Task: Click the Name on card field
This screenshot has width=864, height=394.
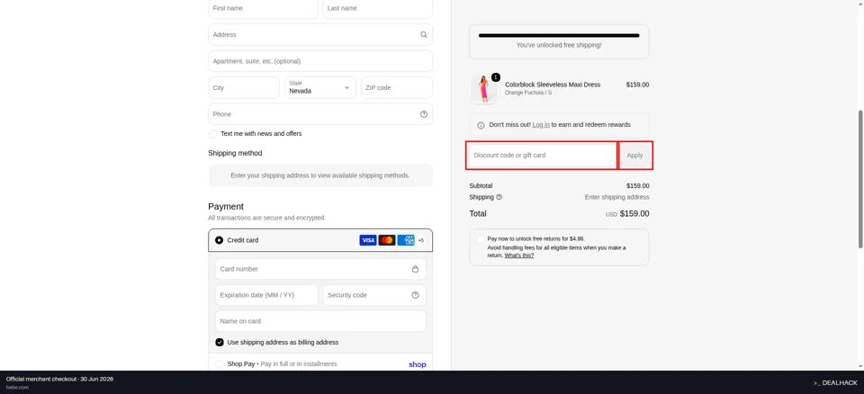Action: tap(320, 321)
